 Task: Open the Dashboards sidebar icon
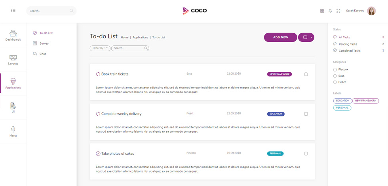click(x=13, y=36)
